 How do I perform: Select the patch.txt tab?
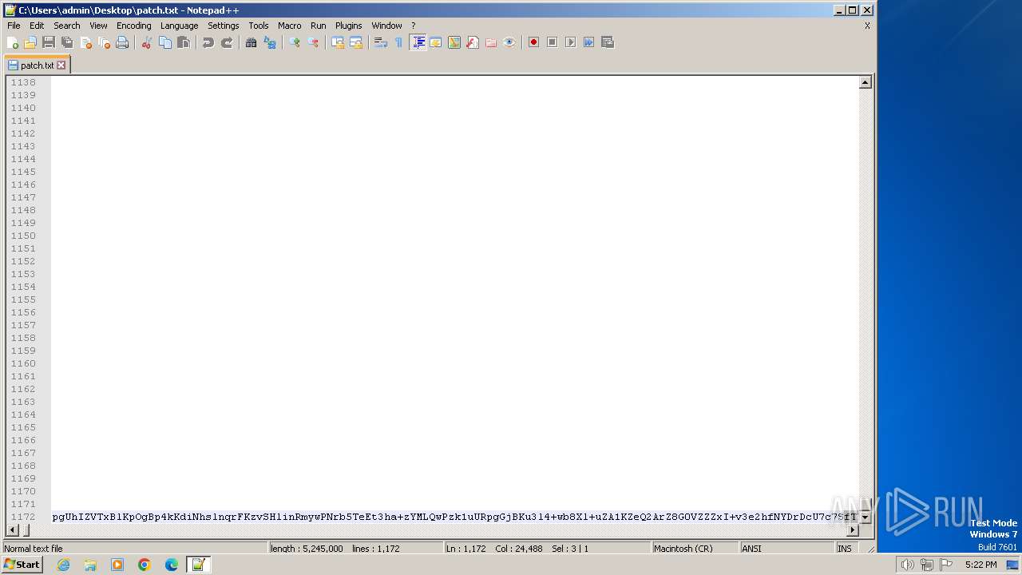coord(37,65)
